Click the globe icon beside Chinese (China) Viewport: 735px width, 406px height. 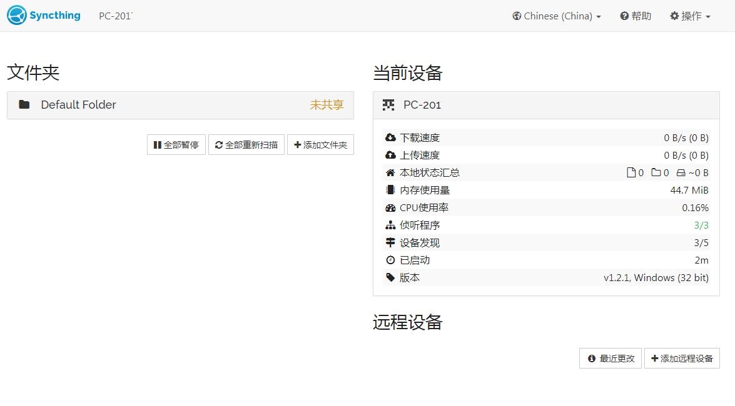tap(517, 16)
